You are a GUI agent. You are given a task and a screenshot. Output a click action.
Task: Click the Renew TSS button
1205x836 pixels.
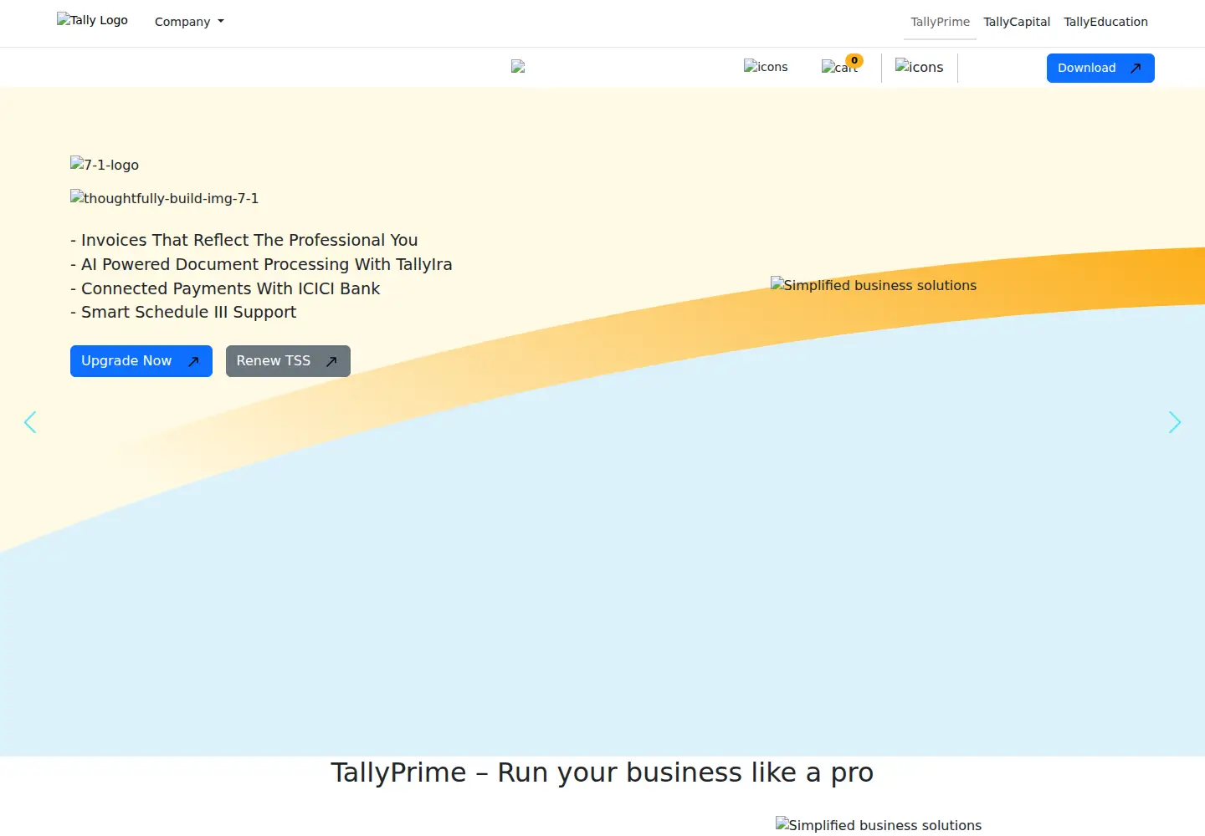[288, 361]
